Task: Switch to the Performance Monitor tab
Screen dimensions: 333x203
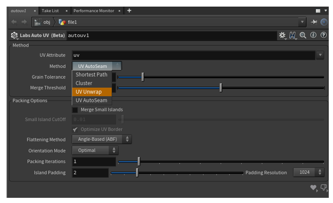Action: [x=94, y=11]
